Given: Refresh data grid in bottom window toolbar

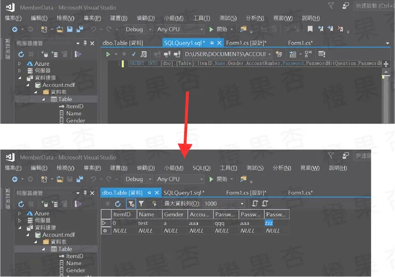Looking at the screenshot, I should [117, 204].
